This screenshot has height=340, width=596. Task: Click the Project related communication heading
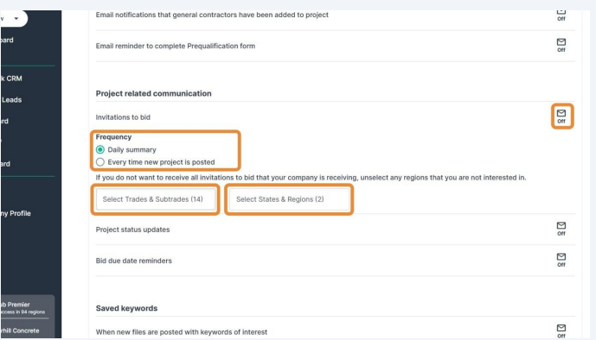[x=154, y=93]
